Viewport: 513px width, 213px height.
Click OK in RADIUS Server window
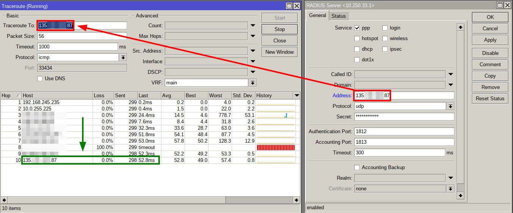(x=490, y=17)
